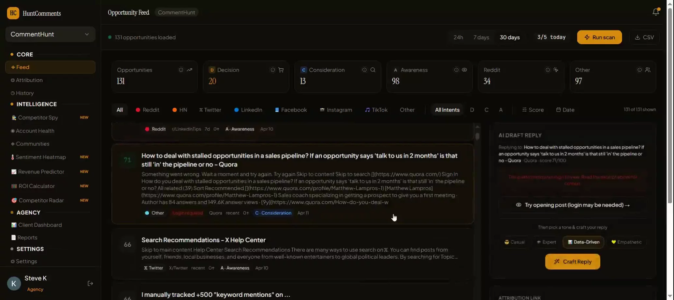Select the 30 days time range
This screenshot has height=300, width=674.
510,37
